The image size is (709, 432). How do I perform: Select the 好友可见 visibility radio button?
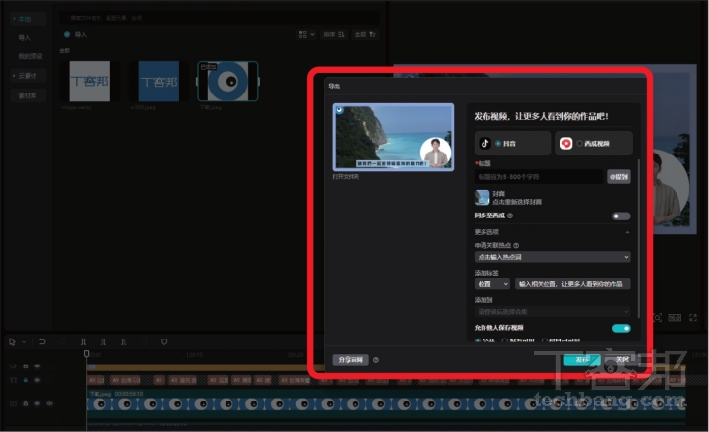(504, 340)
